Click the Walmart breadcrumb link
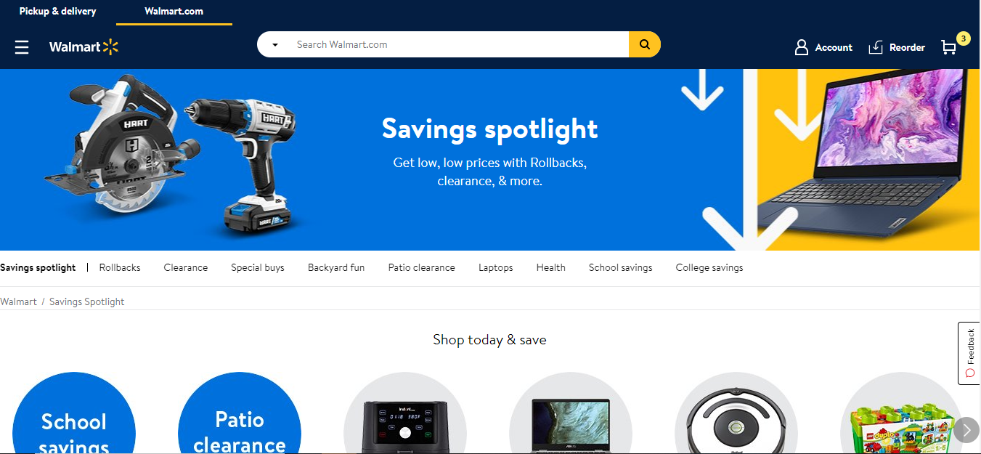 (18, 301)
